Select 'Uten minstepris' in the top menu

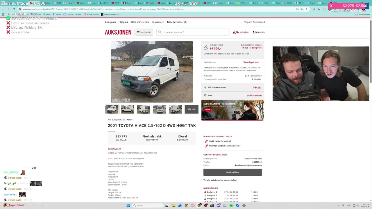140,22
